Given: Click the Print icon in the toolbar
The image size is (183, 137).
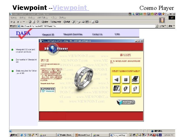Looking at the screenshot, I should (x=83, y=22).
